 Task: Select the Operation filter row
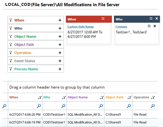36,53
